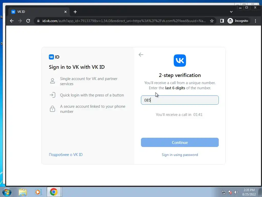262x197 pixels.
Task: Minimize the Chrome window
Action: point(240,7)
